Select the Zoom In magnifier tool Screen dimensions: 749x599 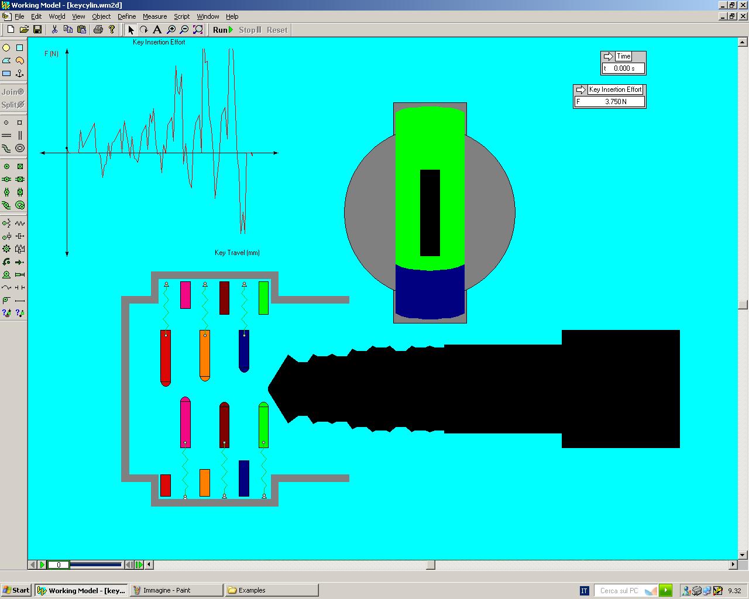click(x=171, y=30)
